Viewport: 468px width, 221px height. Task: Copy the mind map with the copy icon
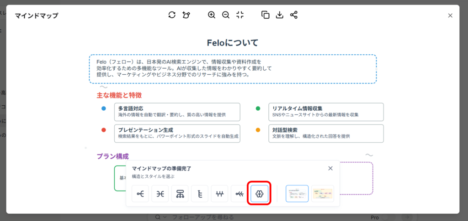[x=265, y=15]
